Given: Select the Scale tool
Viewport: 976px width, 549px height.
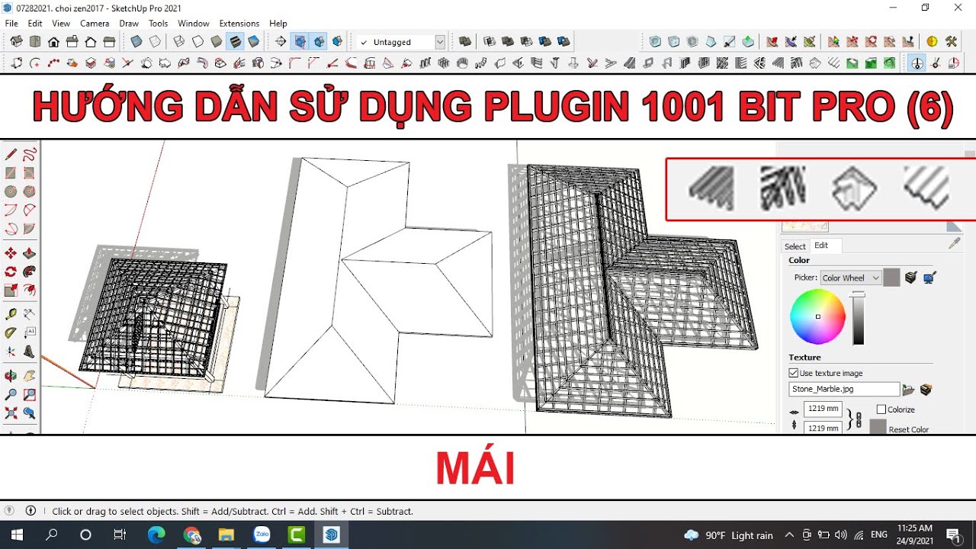Looking at the screenshot, I should [11, 290].
